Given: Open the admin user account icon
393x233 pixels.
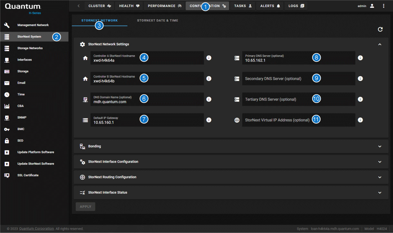Looking at the screenshot, I should point(372,6).
